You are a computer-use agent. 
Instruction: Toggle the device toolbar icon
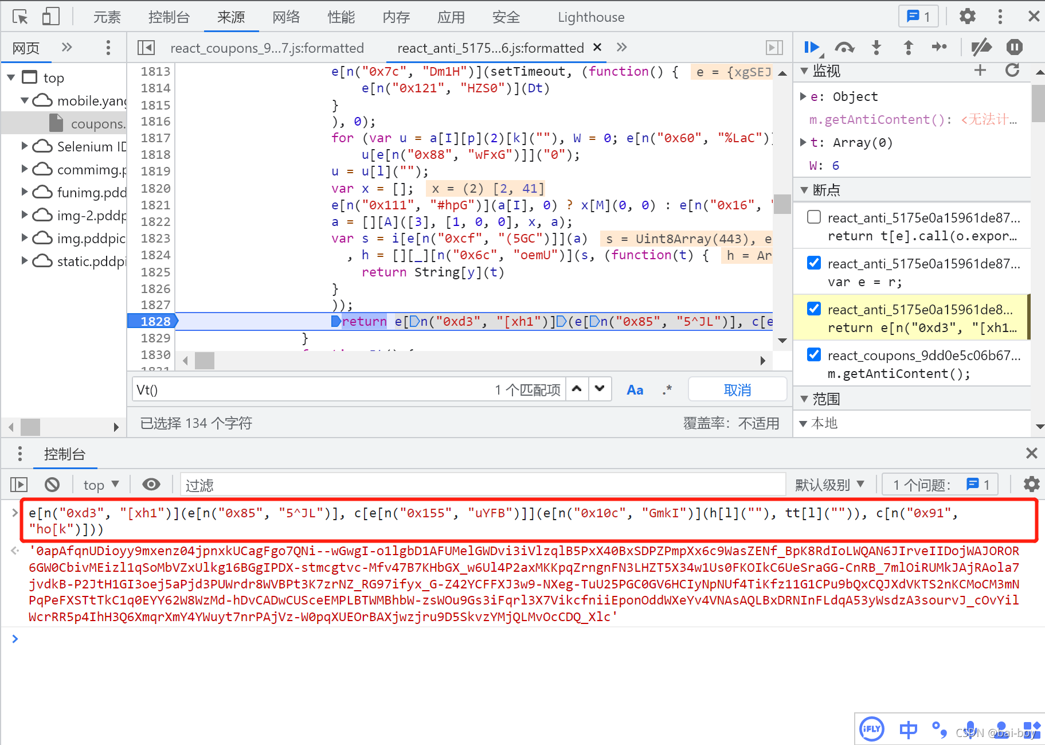(51, 17)
